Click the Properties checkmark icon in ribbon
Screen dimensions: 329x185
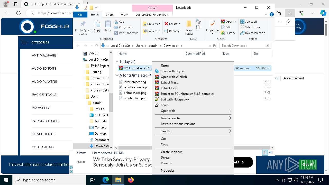click(212, 24)
